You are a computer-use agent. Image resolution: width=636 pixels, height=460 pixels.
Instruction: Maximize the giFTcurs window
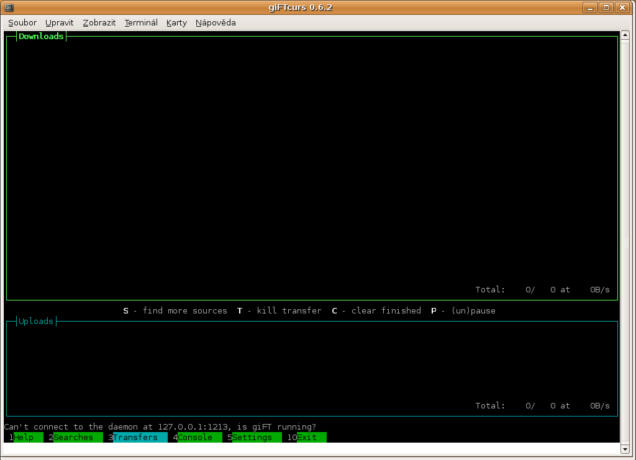[x=606, y=7]
